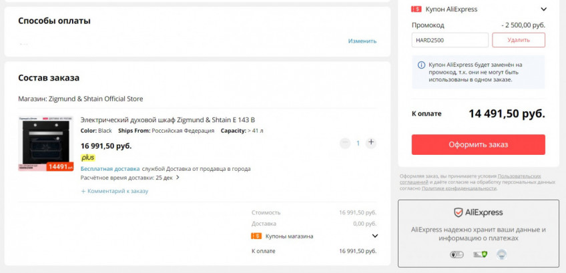
Task: Click the AliExpress coupon tag icon
Action: point(416,9)
